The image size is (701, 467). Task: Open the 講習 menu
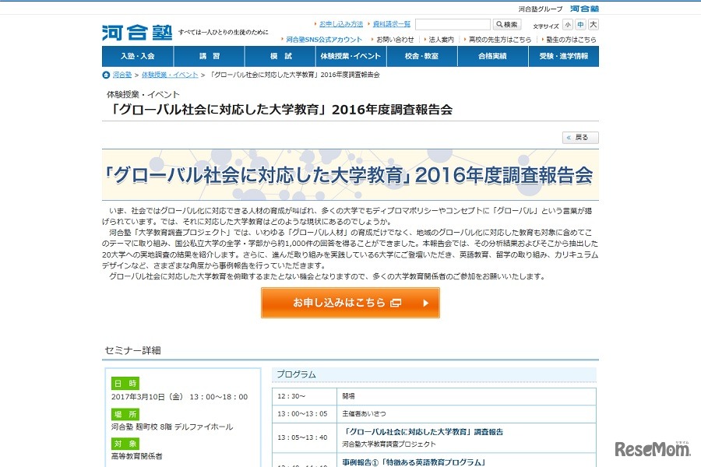210,56
